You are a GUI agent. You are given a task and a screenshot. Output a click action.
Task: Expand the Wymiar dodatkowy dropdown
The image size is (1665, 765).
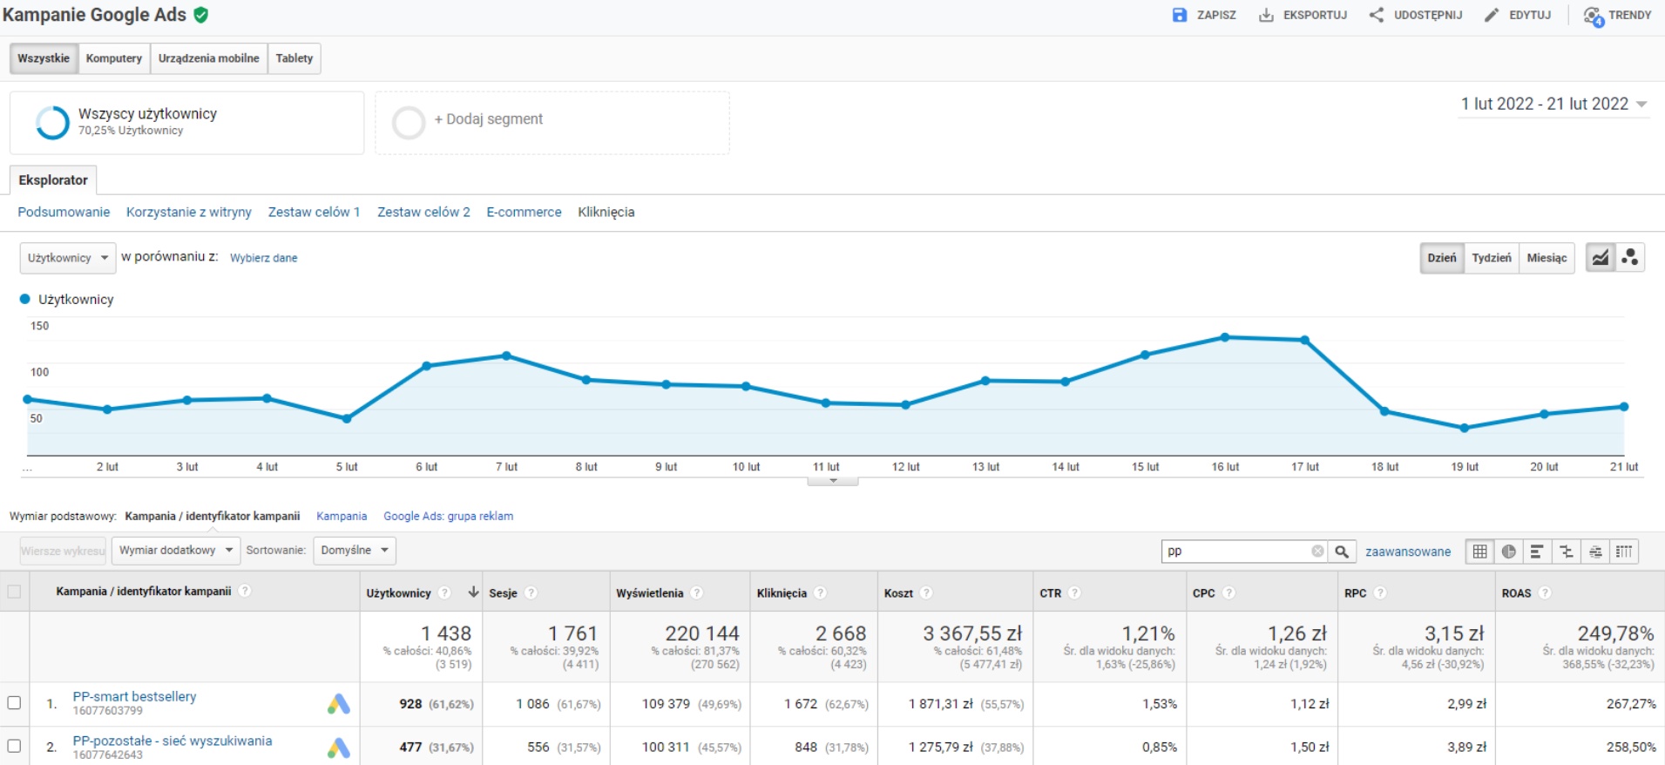[x=177, y=551]
